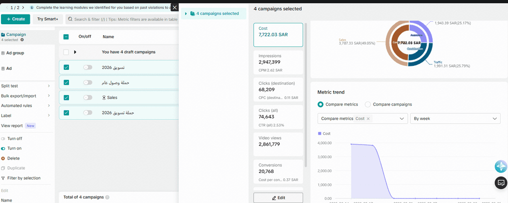Toggle on حملة تسويق 2026 switch

(x=88, y=113)
